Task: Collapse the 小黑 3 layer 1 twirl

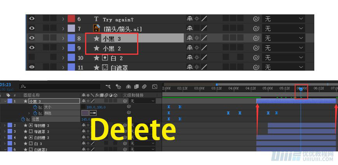Action: point(5,101)
